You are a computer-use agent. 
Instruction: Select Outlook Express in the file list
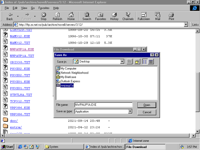[68, 81]
